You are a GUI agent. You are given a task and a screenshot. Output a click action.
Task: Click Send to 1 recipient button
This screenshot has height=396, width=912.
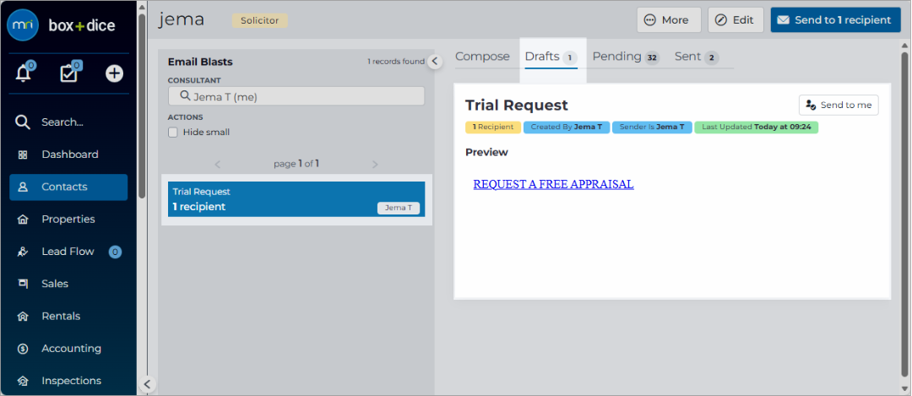[836, 19]
